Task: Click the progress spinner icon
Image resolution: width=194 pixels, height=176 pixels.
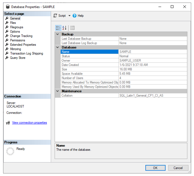Action: [10, 151]
